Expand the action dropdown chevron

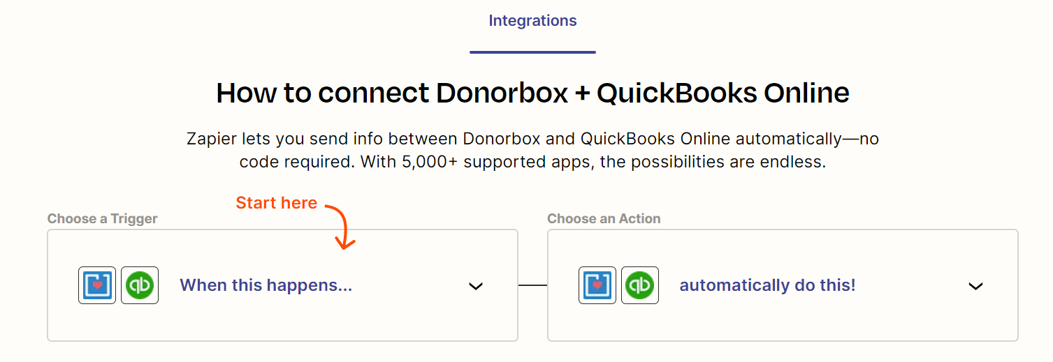975,286
